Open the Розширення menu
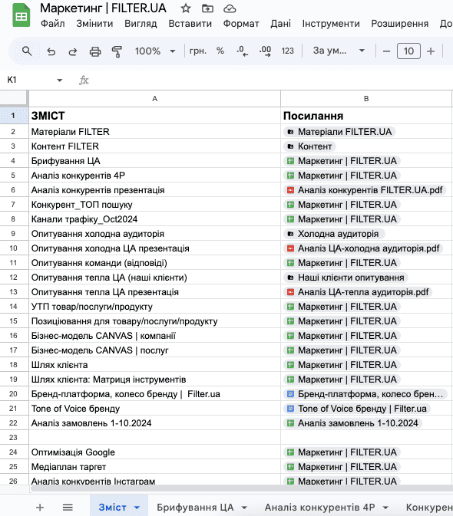 click(400, 24)
